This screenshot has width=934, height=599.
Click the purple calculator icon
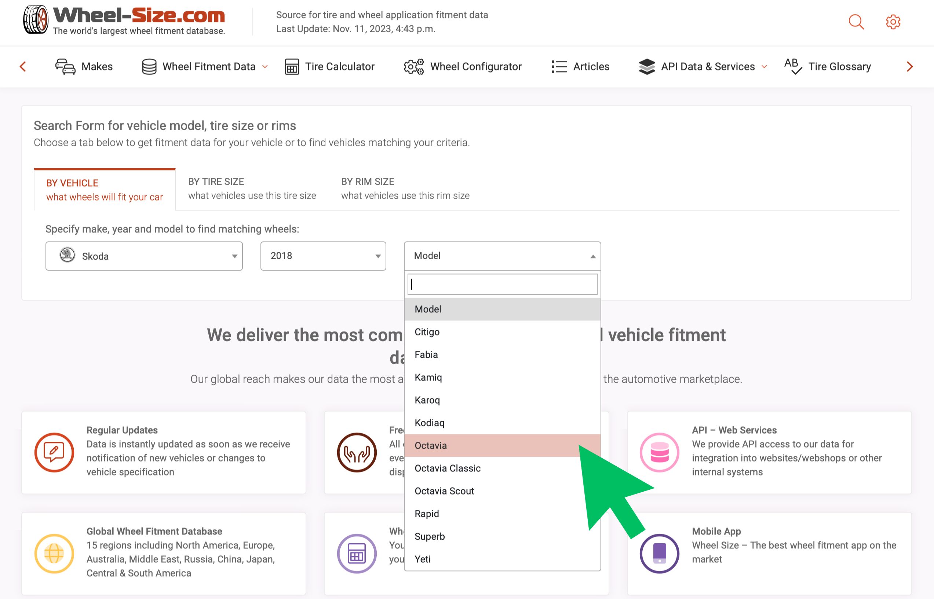point(357,553)
